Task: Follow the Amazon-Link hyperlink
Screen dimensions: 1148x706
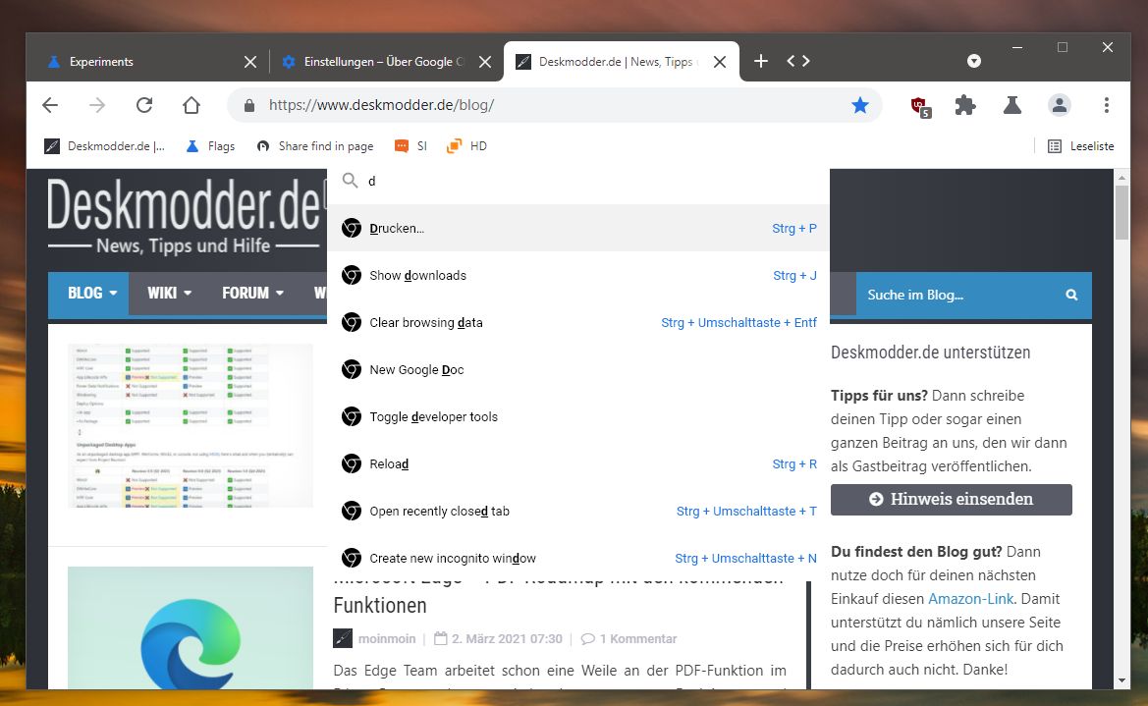Action: coord(971,598)
